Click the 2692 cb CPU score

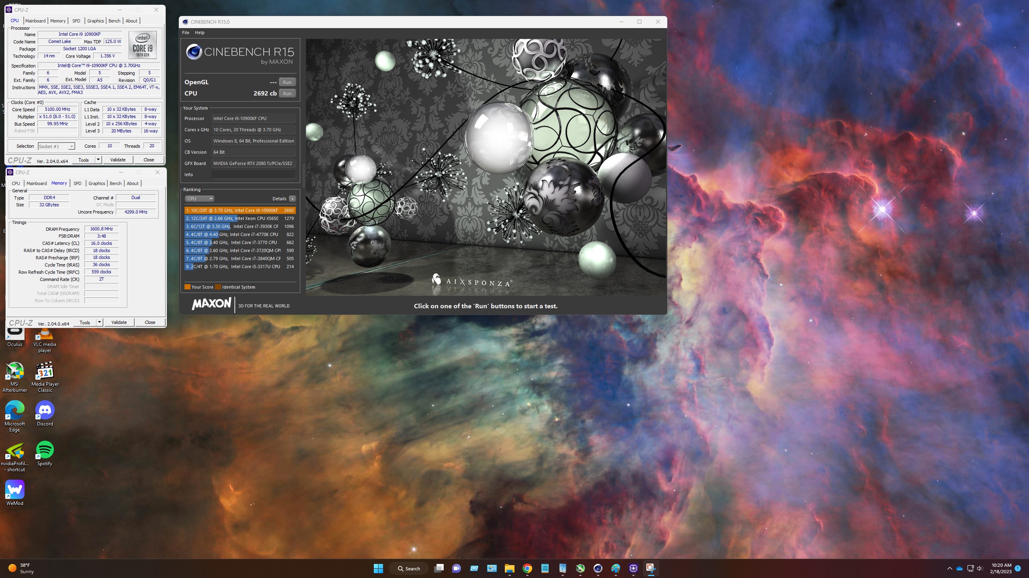tap(265, 93)
